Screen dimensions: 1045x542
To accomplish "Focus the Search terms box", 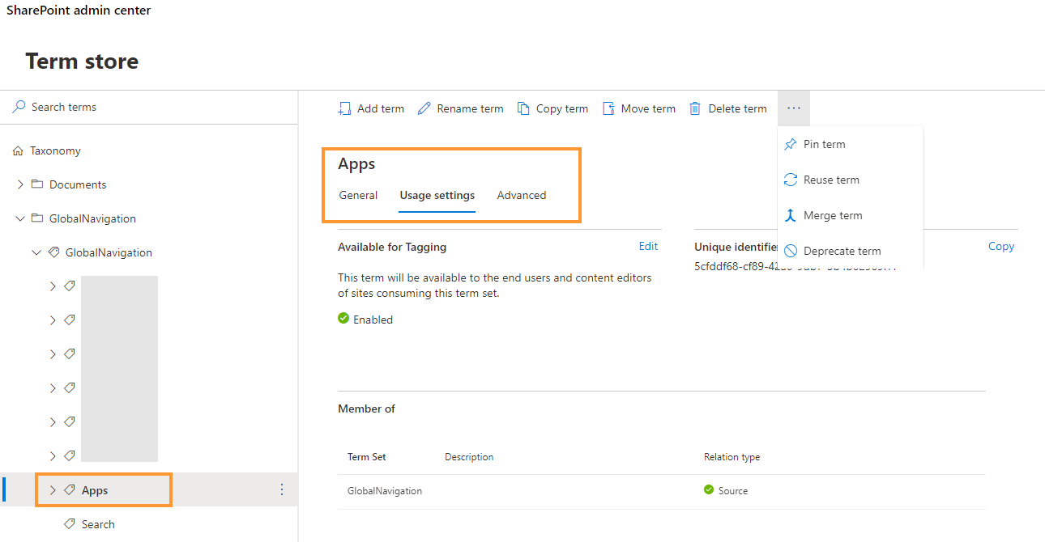I will point(149,107).
